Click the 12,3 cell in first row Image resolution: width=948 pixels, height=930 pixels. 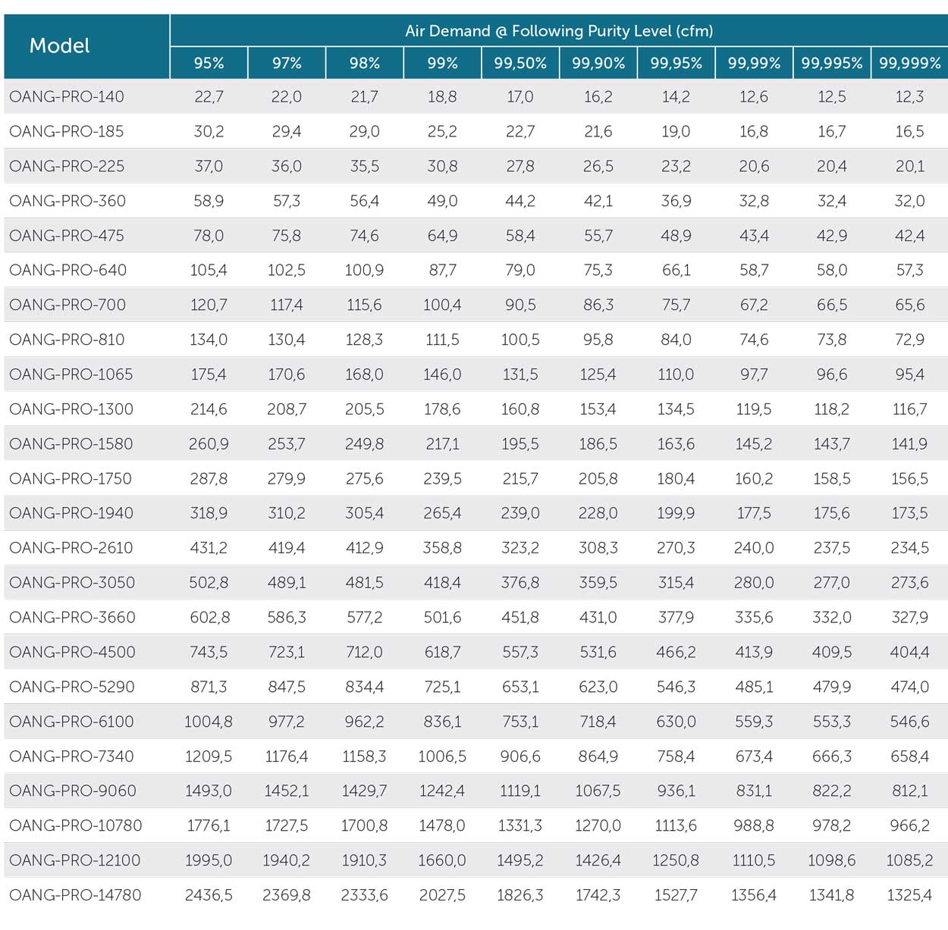coord(909,96)
